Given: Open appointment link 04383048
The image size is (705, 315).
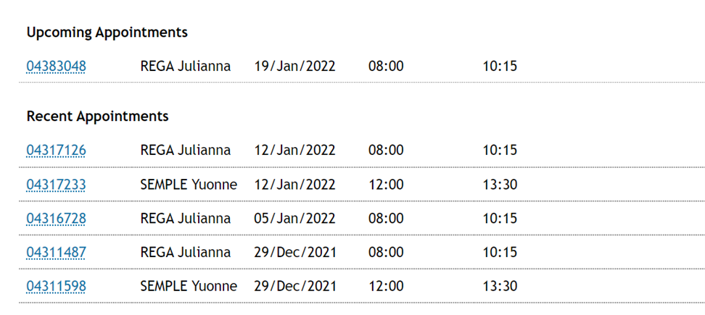Looking at the screenshot, I should pos(56,67).
